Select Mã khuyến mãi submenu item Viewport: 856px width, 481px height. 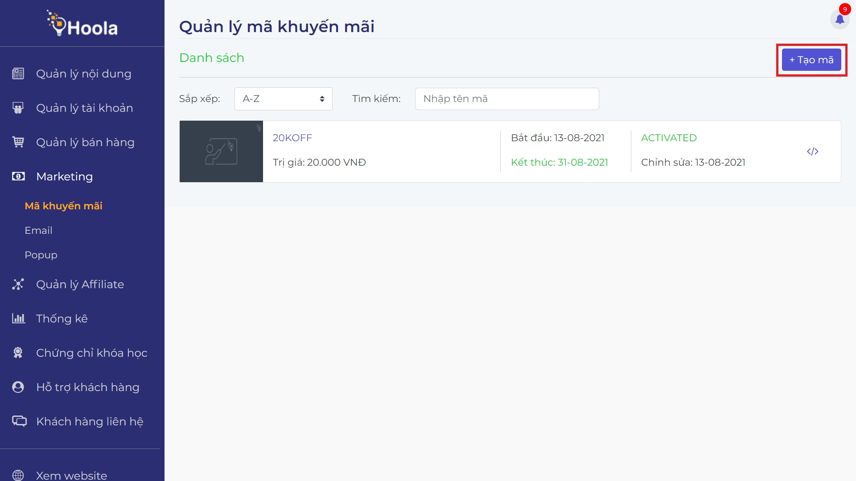[x=63, y=206]
